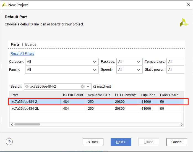
Task: Click the scrollbar left arrow
Action: tap(12, 125)
